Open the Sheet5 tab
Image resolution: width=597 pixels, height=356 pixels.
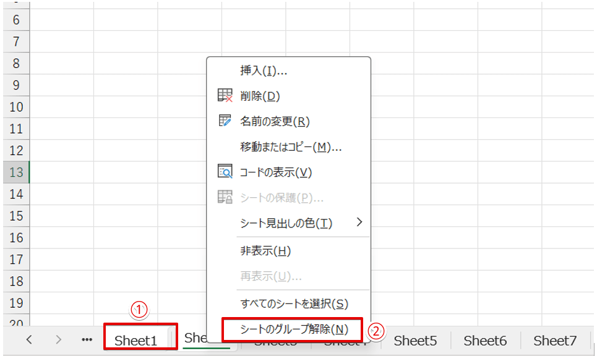tap(415, 340)
